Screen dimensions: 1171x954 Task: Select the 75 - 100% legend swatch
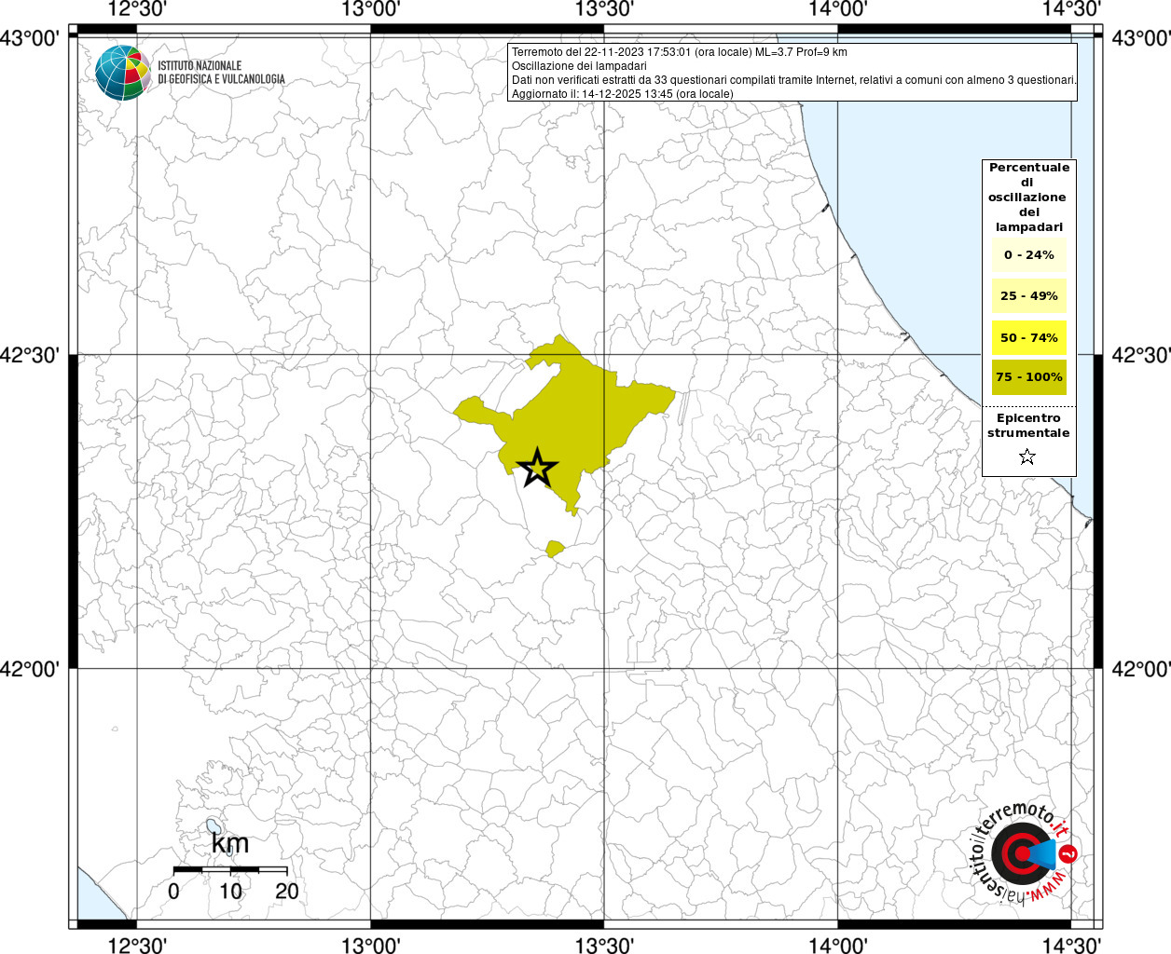[1029, 377]
